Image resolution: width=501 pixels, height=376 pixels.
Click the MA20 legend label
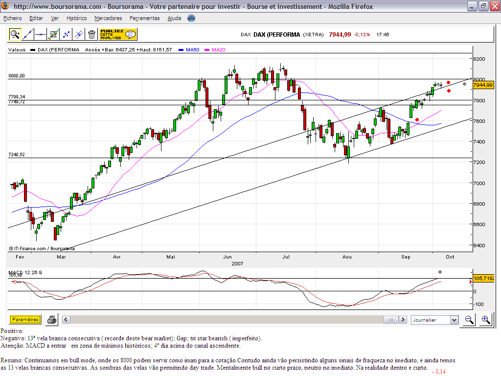click(219, 49)
